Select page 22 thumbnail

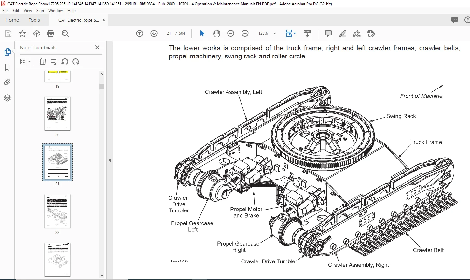(x=57, y=211)
